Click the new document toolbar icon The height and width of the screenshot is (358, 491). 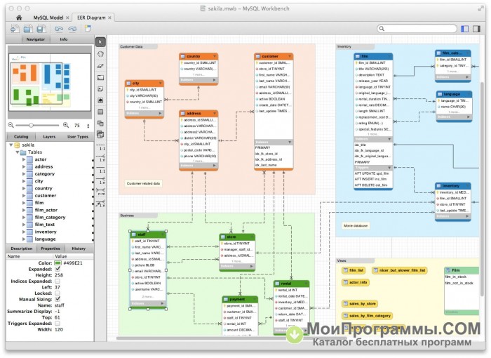(15, 29)
